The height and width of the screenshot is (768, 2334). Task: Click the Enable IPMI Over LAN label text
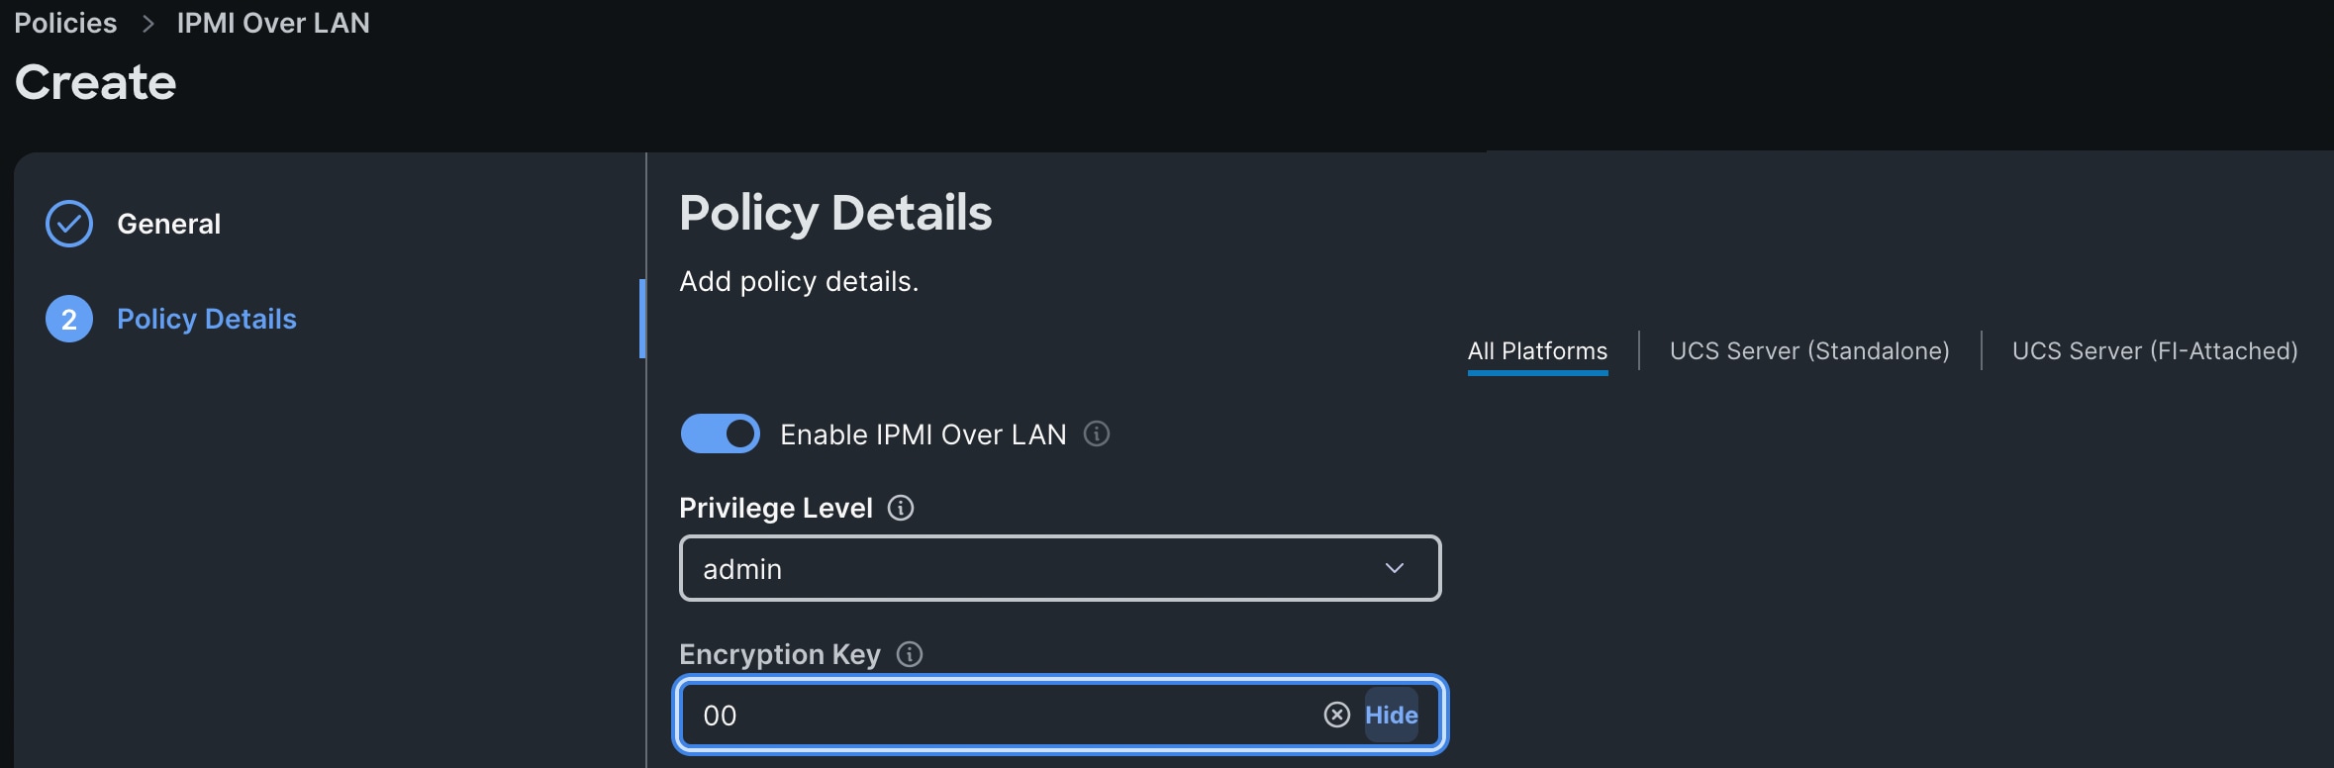pyautogui.click(x=923, y=434)
